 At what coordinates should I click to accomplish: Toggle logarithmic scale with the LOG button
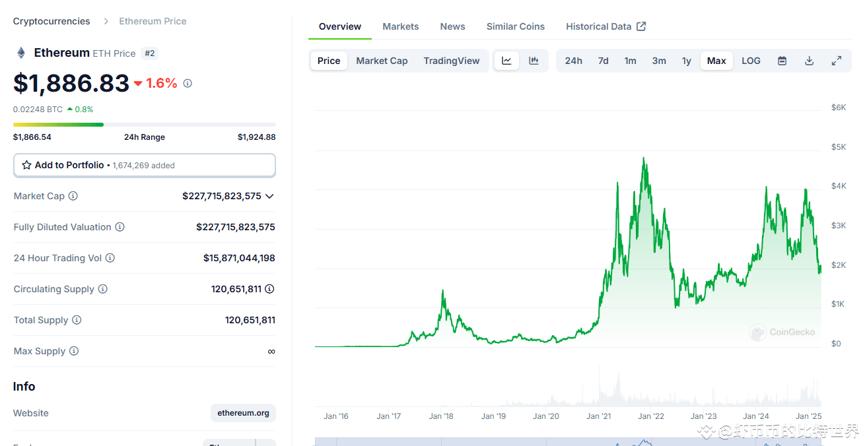pos(751,60)
